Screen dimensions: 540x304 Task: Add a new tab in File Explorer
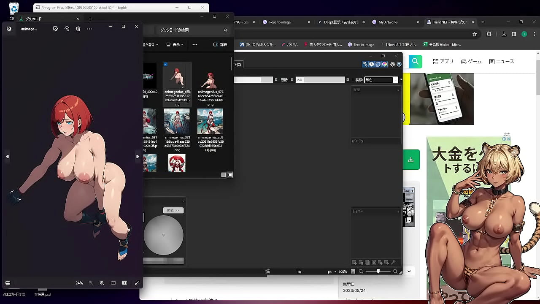point(90,19)
